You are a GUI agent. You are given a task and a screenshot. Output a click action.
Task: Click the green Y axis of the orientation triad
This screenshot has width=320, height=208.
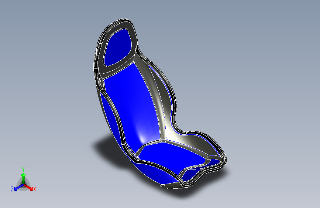(x=23, y=178)
